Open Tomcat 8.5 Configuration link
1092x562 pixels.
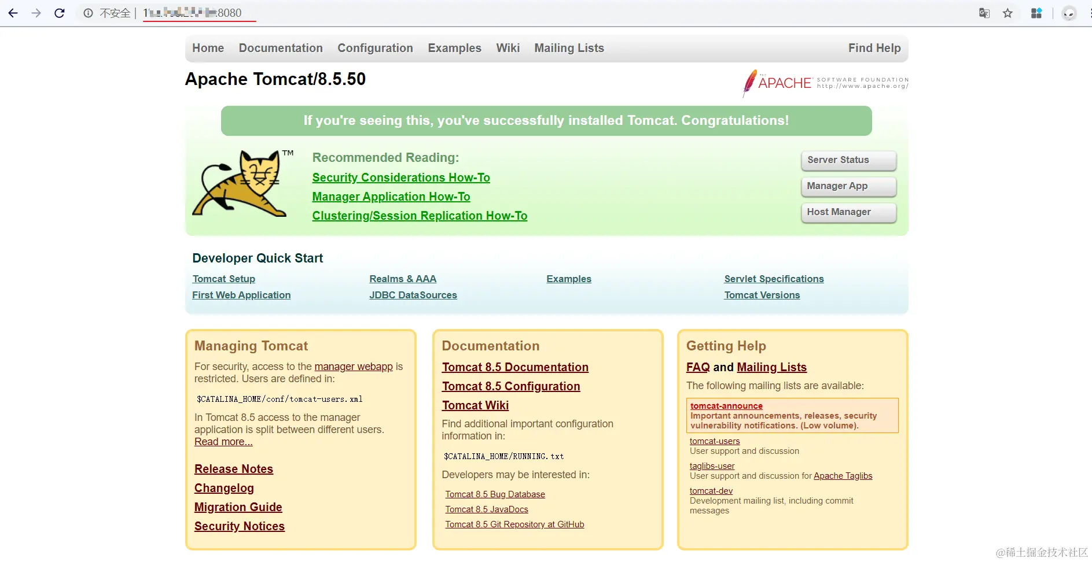pyautogui.click(x=511, y=386)
